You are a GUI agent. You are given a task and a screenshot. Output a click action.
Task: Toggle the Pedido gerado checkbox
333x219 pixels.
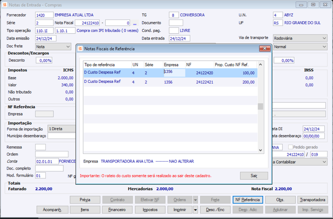(290, 147)
